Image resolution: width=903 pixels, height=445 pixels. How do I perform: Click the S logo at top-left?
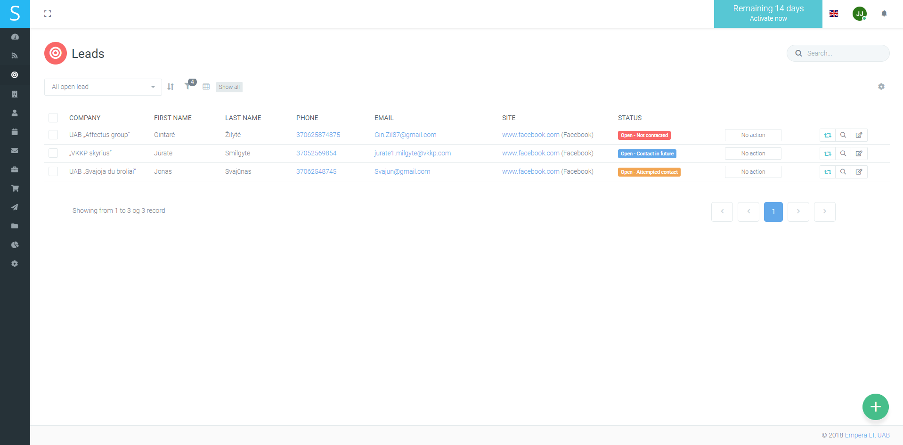pyautogui.click(x=15, y=14)
